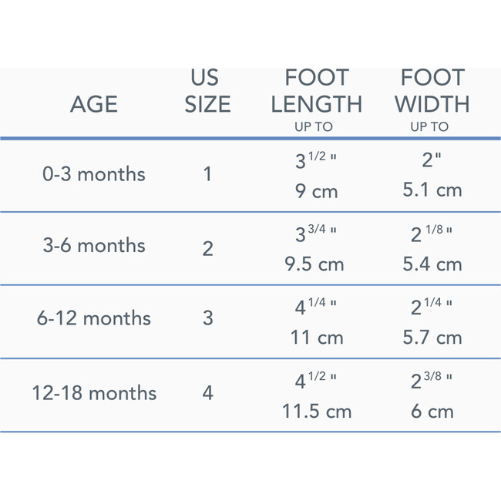The height and width of the screenshot is (501, 501).
Task: Select the 12-18 months age cell
Action: 94,393
